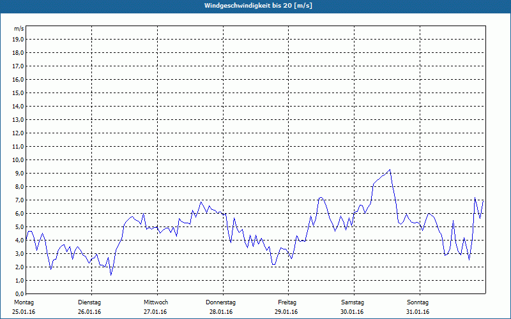Screen dimensions: 511x319
Task: Select the 12,0 axis value
Action: tap(18, 133)
